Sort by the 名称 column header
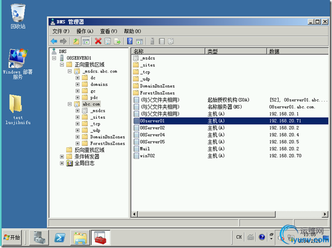This screenshot has width=332, height=248. click(168, 51)
